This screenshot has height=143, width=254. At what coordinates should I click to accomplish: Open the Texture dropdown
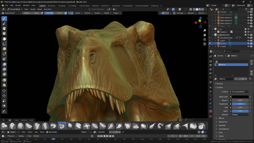[88, 13]
